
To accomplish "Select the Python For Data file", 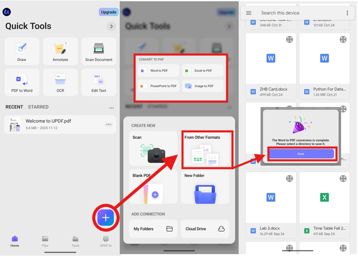I will (x=325, y=66).
